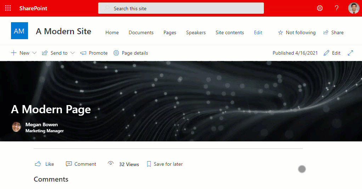Click the Page details gear icon
This screenshot has width=362, height=189.
[x=116, y=53]
